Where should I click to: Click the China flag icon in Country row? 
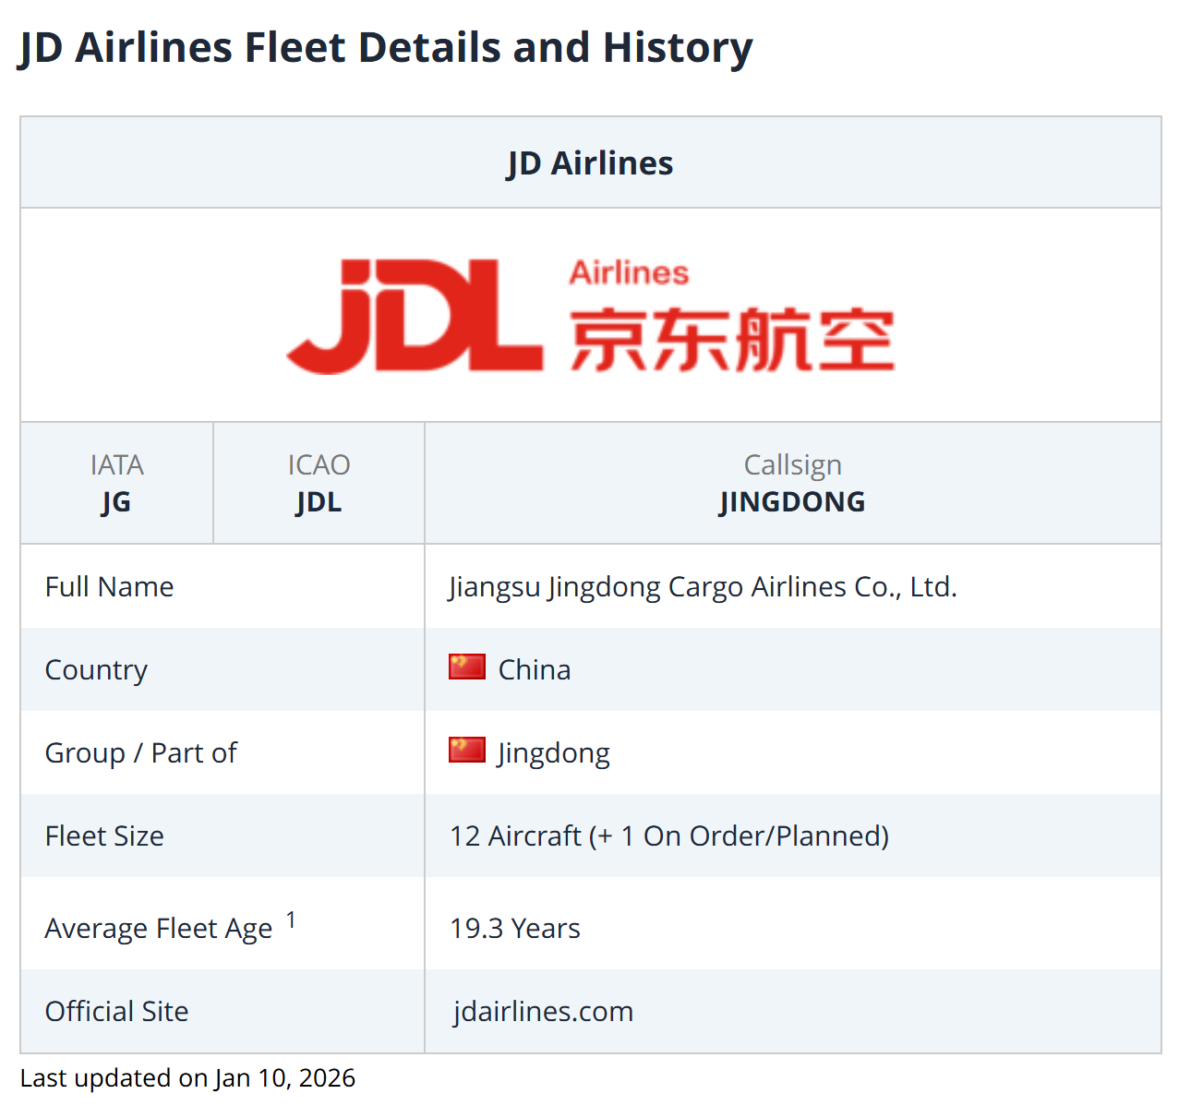click(x=466, y=667)
